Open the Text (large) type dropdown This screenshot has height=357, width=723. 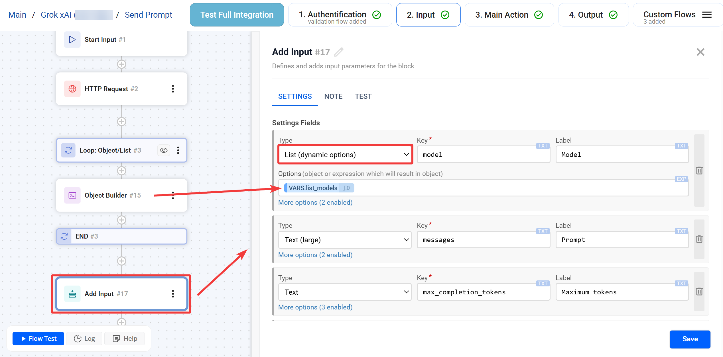click(345, 240)
